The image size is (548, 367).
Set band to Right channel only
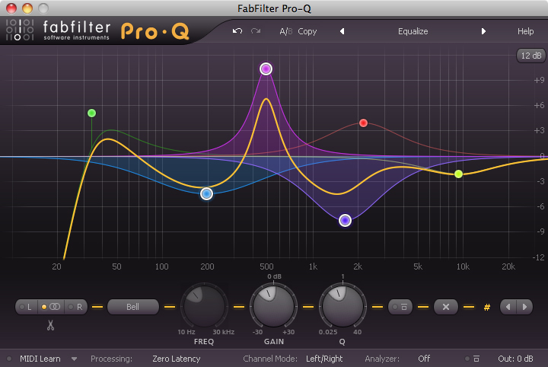[x=76, y=307]
